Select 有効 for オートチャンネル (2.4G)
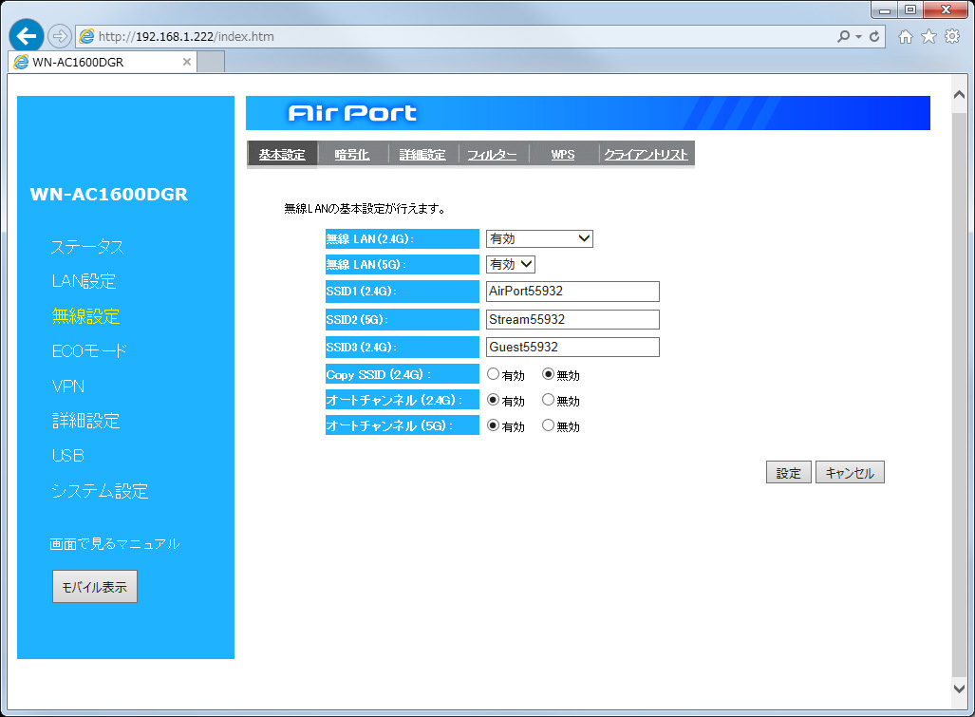This screenshot has height=717, width=975. [x=493, y=399]
